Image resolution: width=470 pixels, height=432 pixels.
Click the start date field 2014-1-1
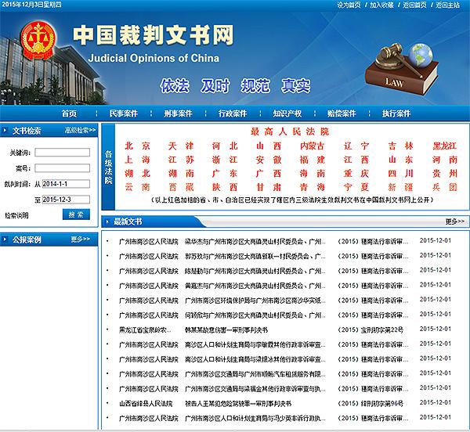pos(66,184)
